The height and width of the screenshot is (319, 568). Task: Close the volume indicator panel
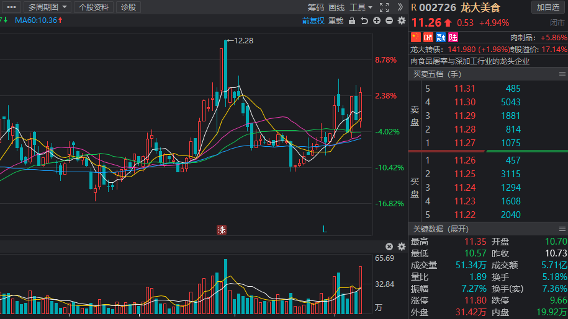click(389, 247)
